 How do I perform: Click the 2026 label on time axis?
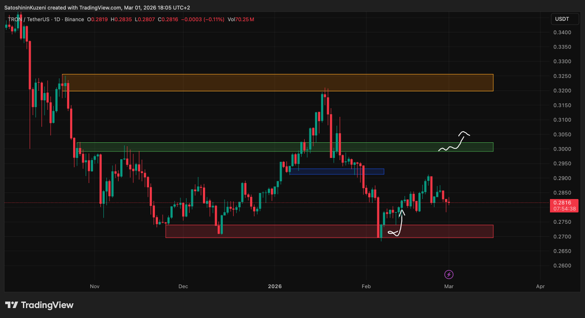click(275, 287)
